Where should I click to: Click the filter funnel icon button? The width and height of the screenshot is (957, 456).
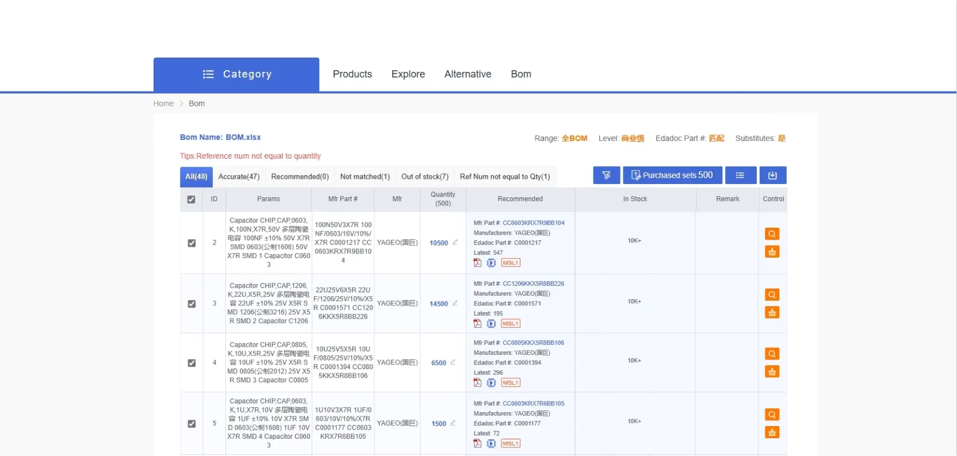point(606,175)
